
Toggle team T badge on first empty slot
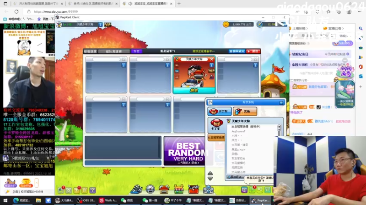(x=124, y=65)
